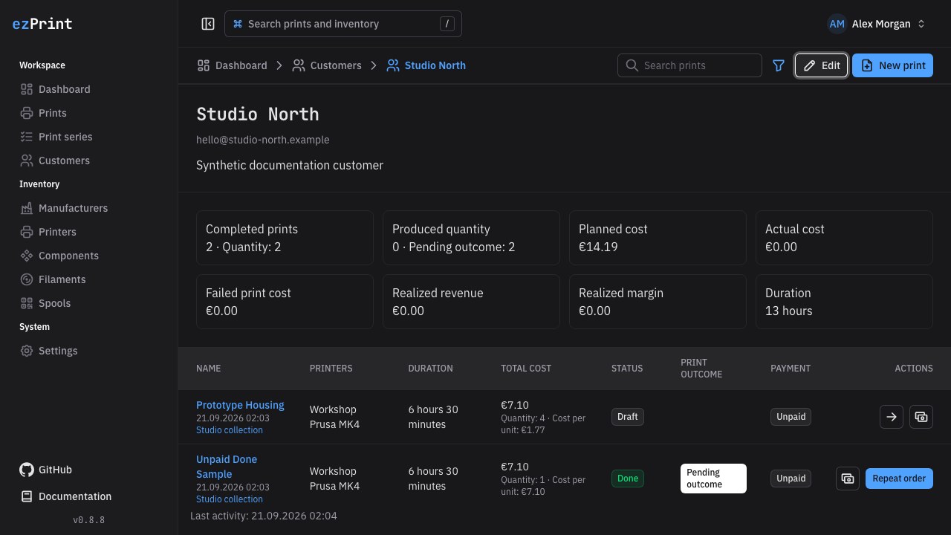Viewport: 951px width, 535px height.
Task: Click the Draft status badge
Action: 628,417
